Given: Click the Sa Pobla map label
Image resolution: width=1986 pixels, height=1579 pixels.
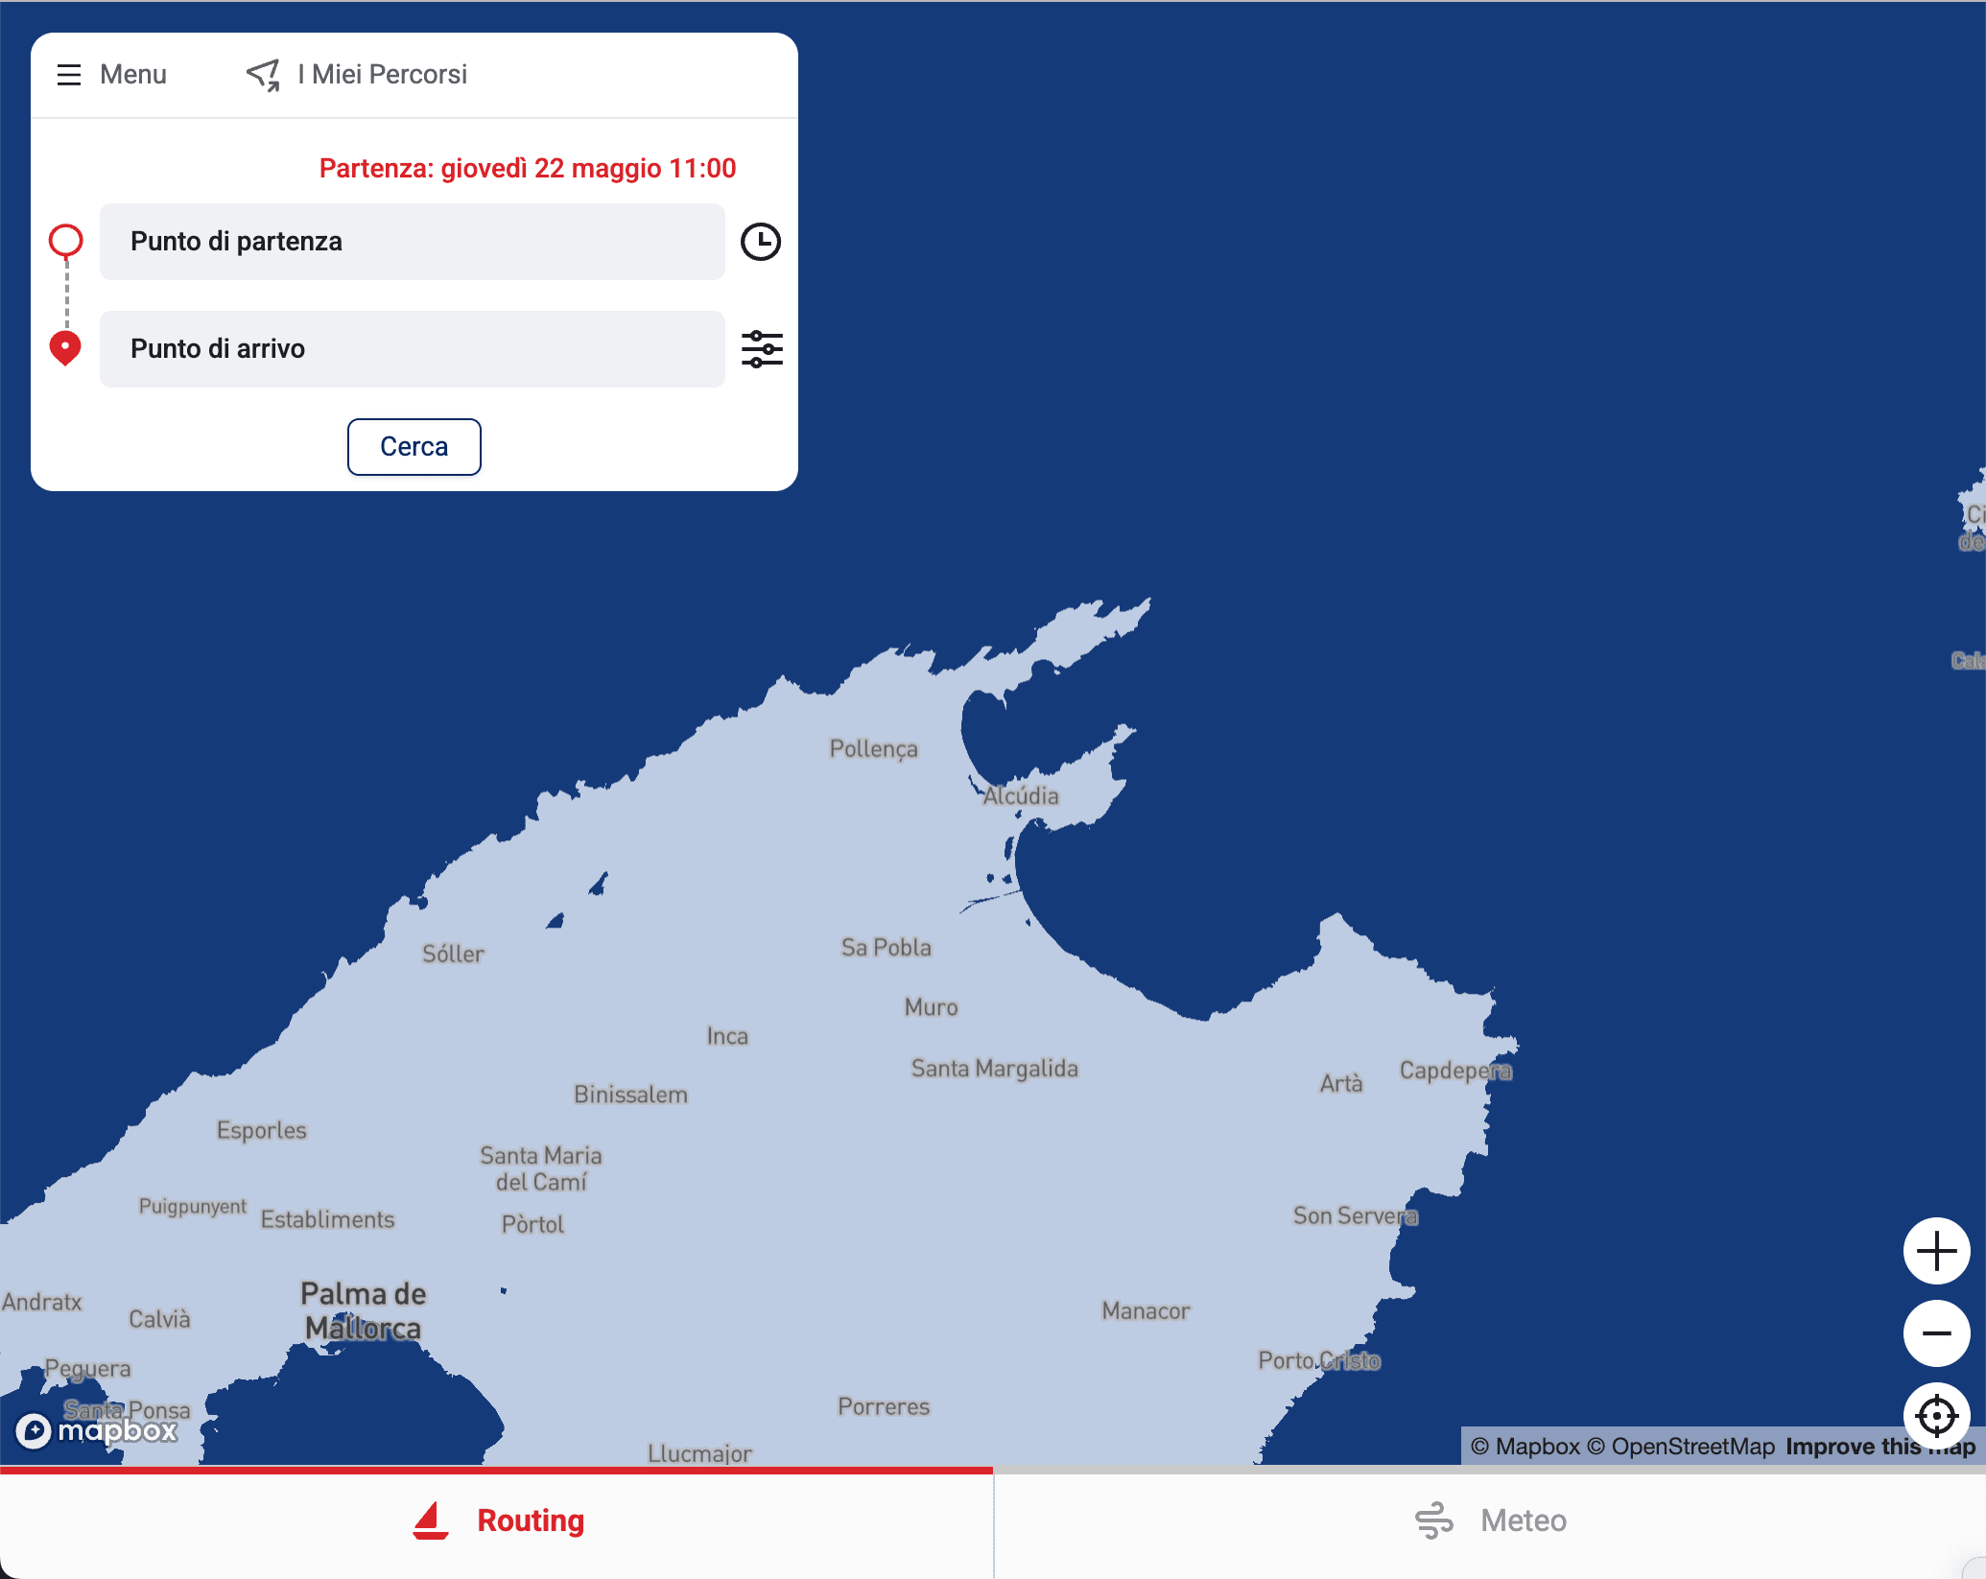Looking at the screenshot, I should [887, 948].
